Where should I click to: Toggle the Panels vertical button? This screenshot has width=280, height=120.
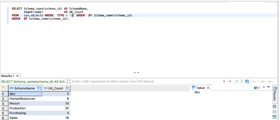click(x=275, y=94)
